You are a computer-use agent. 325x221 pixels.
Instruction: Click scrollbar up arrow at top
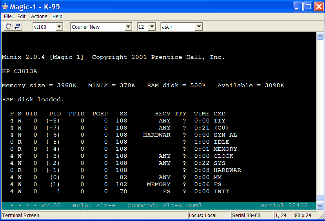[320, 36]
